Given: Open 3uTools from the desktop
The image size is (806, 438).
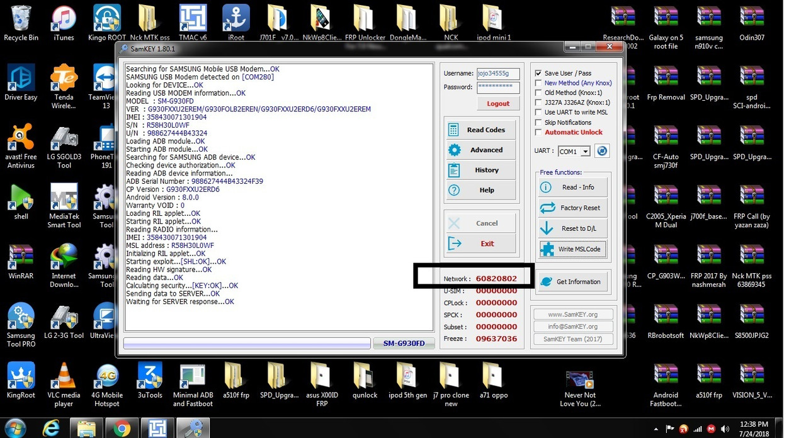Looking at the screenshot, I should pos(150,380).
